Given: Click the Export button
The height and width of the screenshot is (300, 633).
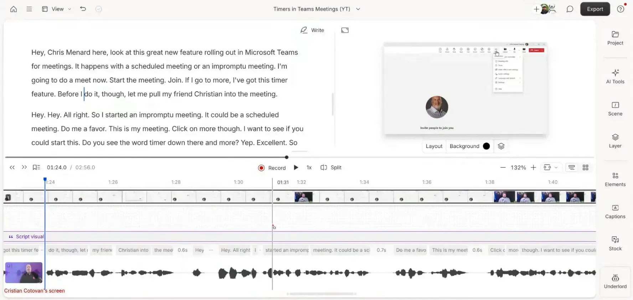Looking at the screenshot, I should (595, 9).
